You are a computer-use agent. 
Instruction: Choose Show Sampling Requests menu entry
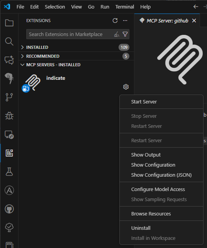click(x=161, y=200)
